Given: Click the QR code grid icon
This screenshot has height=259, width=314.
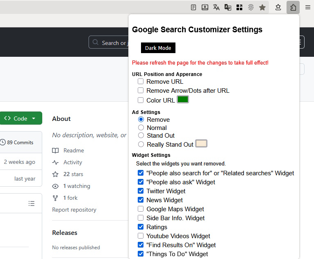Looking at the screenshot, I should tap(239, 7).
